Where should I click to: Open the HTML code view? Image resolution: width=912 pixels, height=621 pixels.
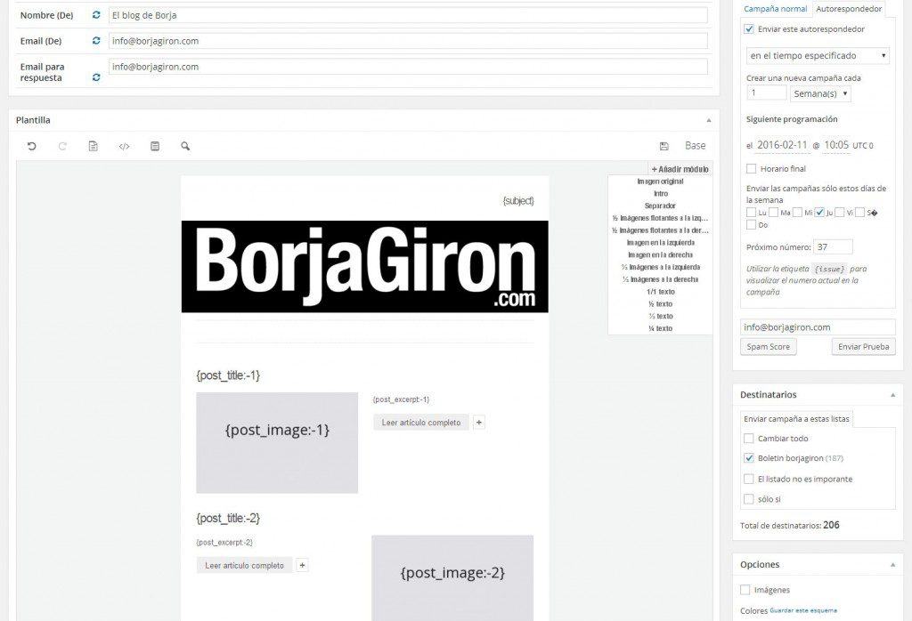[x=124, y=147]
